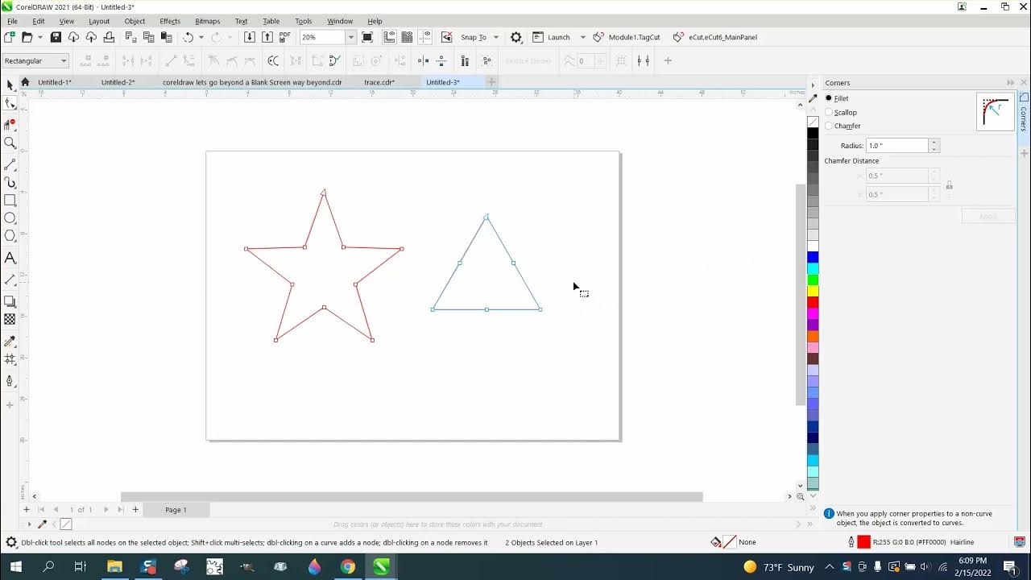The width and height of the screenshot is (1031, 580).
Task: Select the Shape node editing tool
Action: pos(10,103)
